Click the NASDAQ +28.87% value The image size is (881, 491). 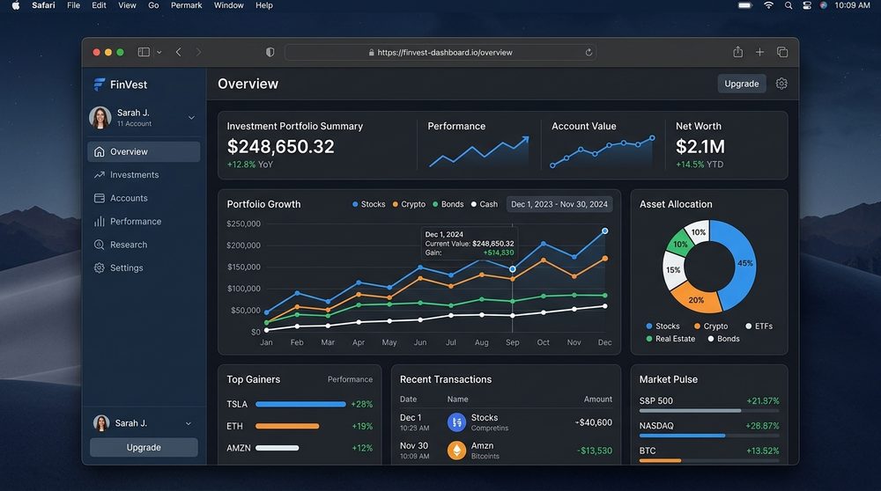click(x=762, y=426)
